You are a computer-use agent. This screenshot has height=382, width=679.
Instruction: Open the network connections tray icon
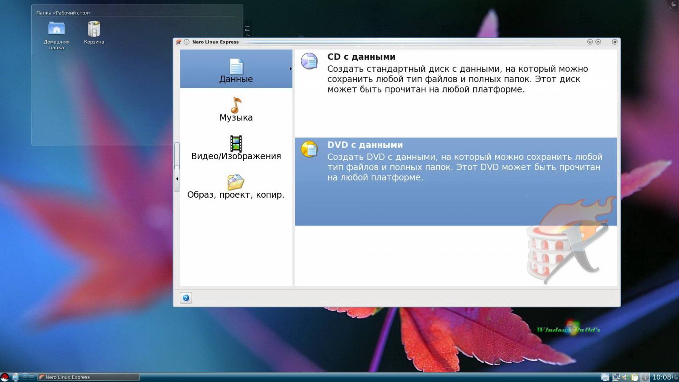click(x=616, y=377)
